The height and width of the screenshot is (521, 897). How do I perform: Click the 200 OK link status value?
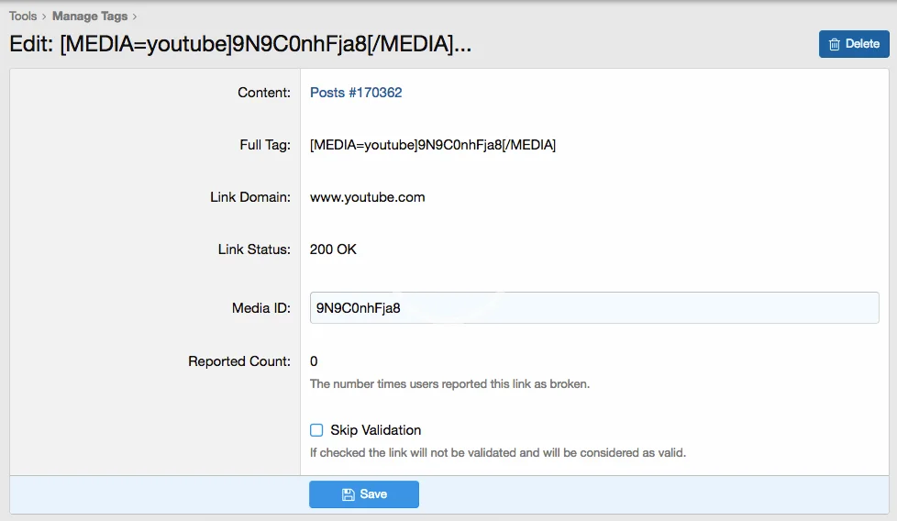333,249
